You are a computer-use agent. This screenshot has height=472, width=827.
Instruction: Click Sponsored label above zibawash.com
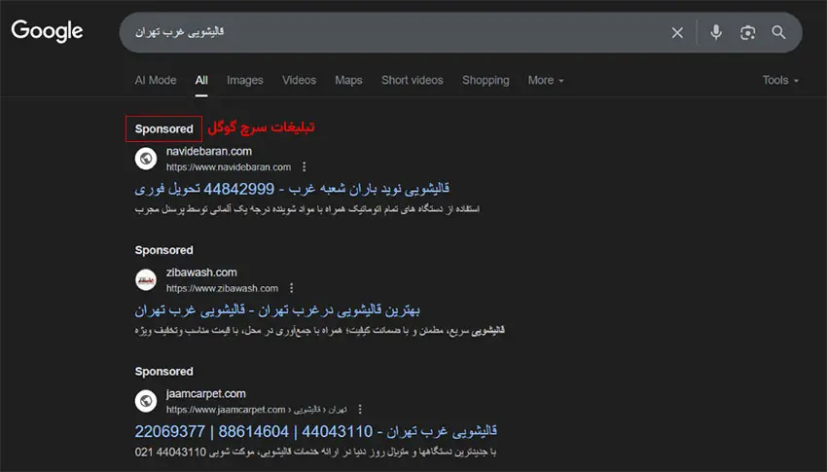coord(163,250)
